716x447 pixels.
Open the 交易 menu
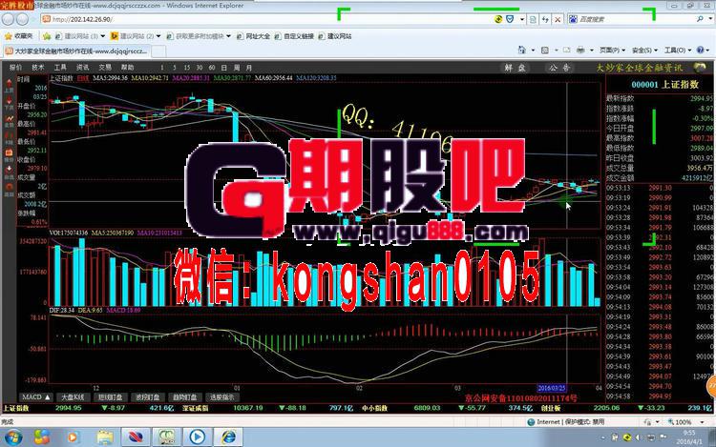click(105, 68)
